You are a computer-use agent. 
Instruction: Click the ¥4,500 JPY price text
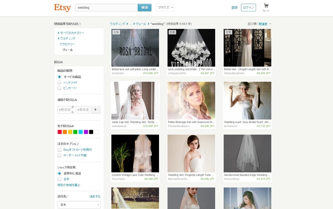point(207,126)
